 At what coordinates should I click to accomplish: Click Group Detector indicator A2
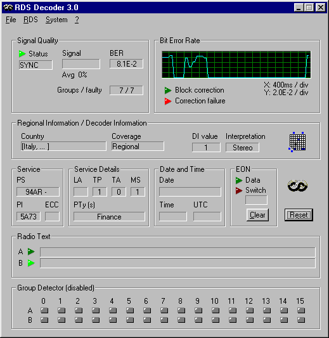pos(79,310)
